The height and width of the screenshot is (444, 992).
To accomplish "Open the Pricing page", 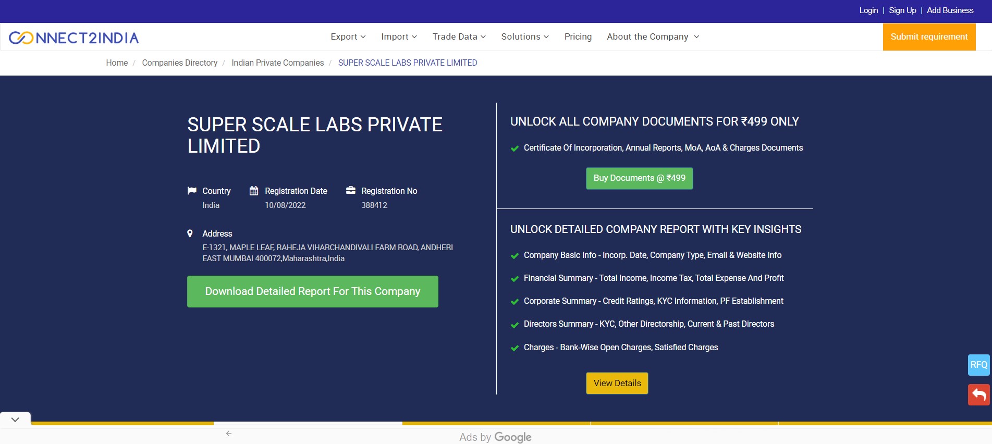I will click(578, 36).
